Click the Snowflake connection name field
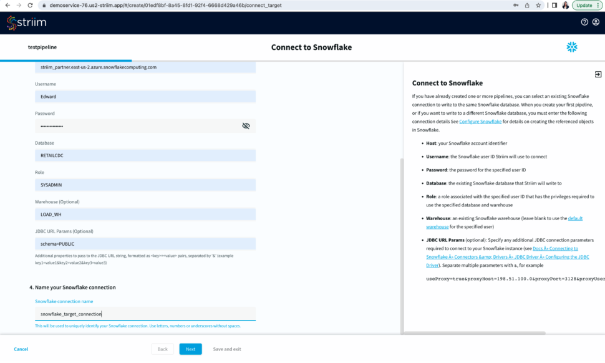605x363 pixels. [145, 314]
